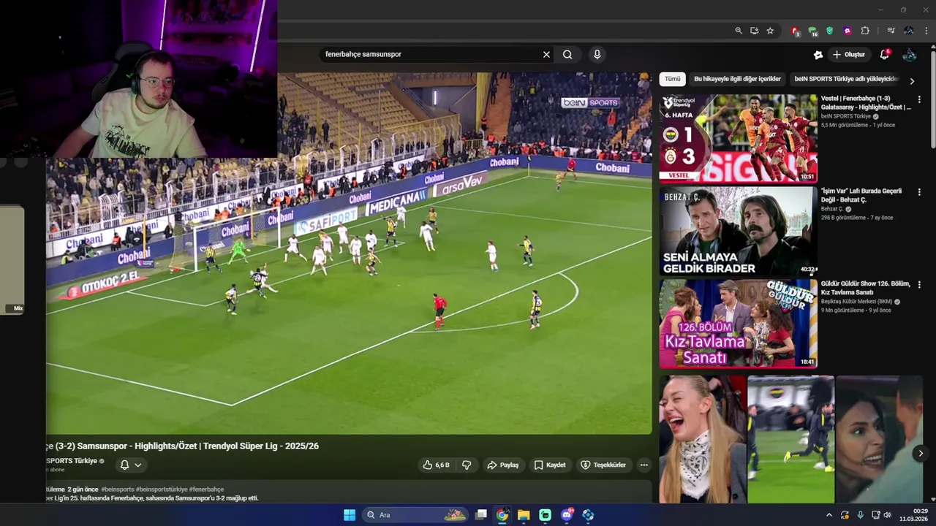Click the system tray microphone icon

(x=860, y=515)
